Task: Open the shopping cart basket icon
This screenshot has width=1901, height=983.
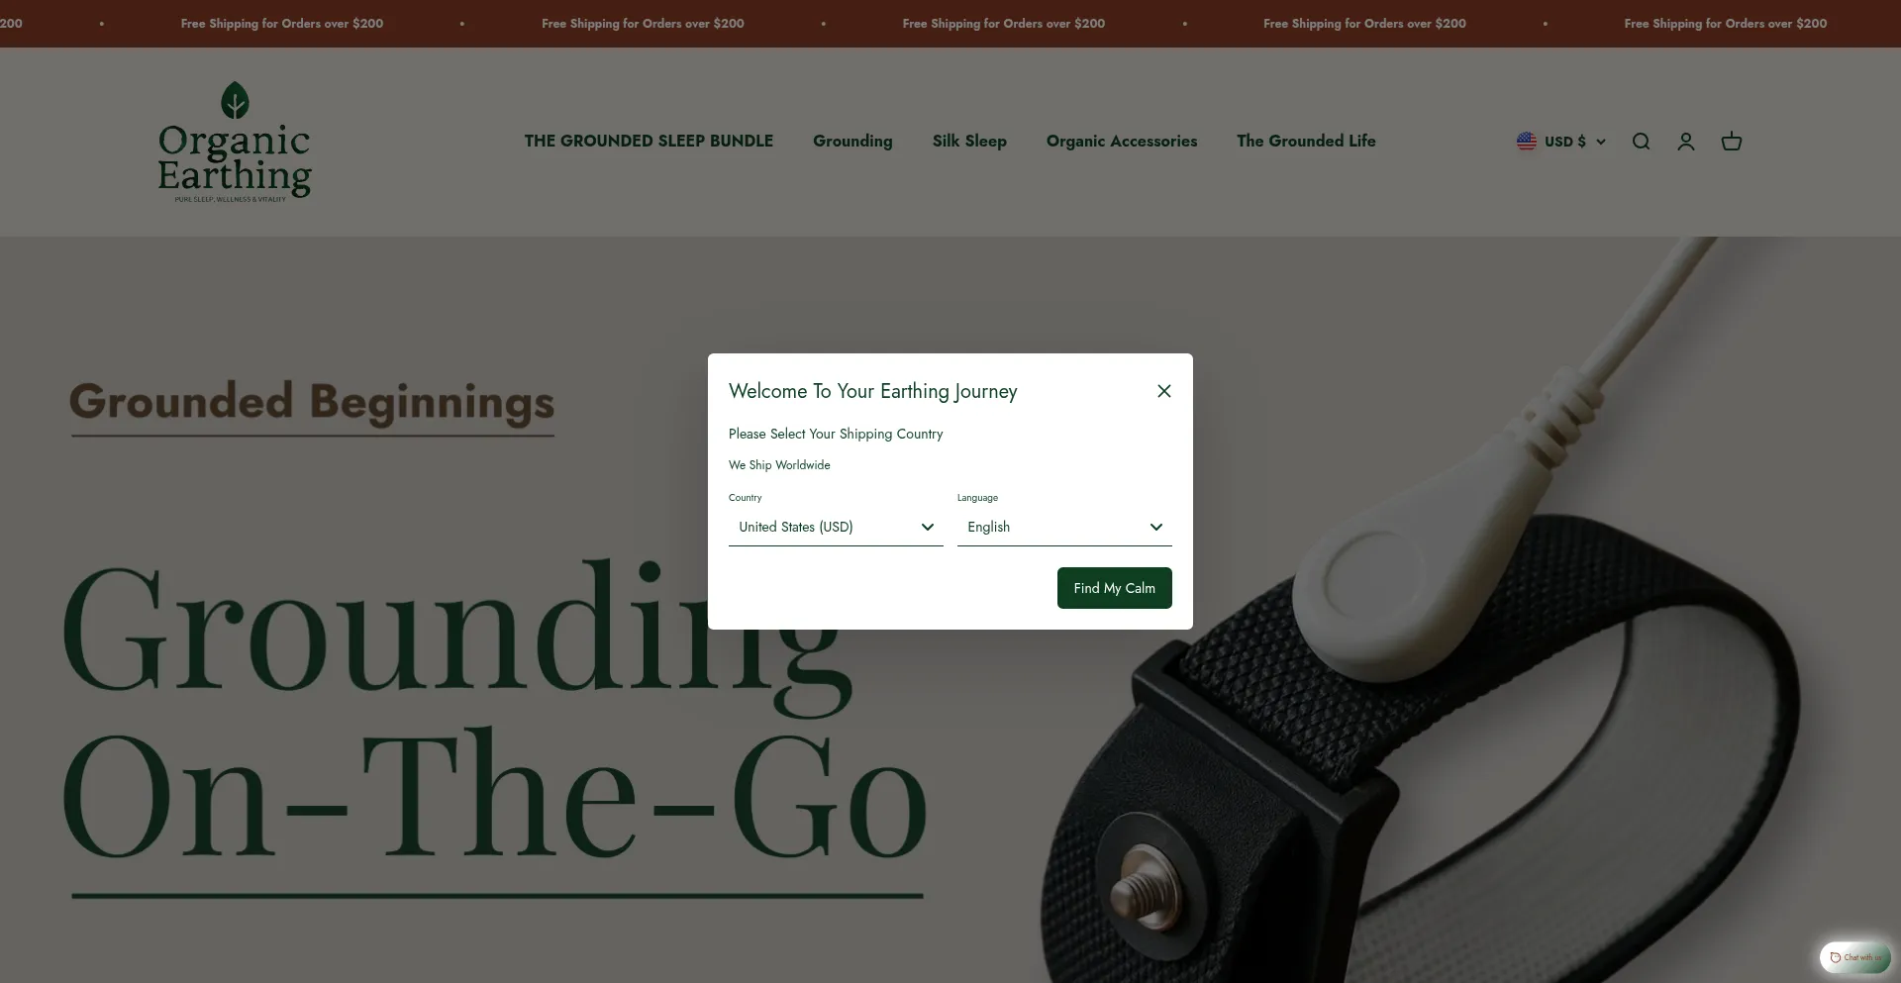Action: pos(1732,142)
